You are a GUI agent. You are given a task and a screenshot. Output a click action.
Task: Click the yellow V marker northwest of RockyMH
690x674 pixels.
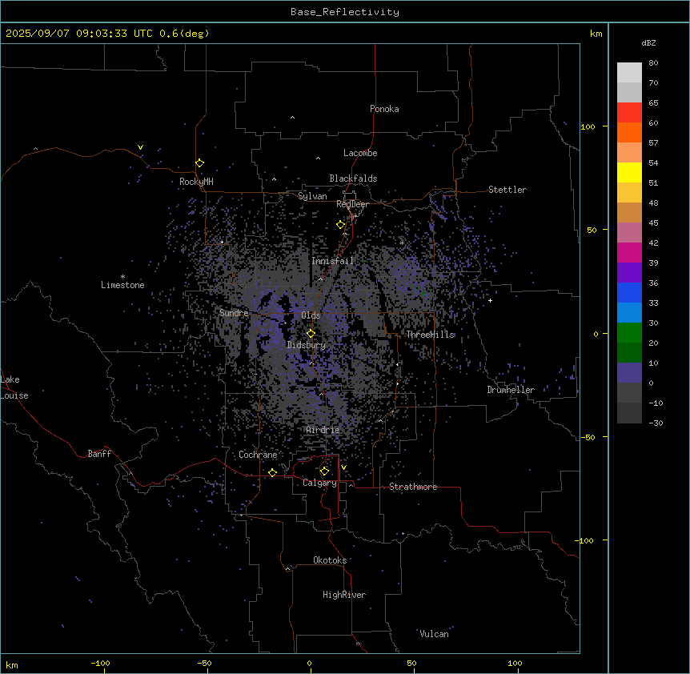(140, 147)
